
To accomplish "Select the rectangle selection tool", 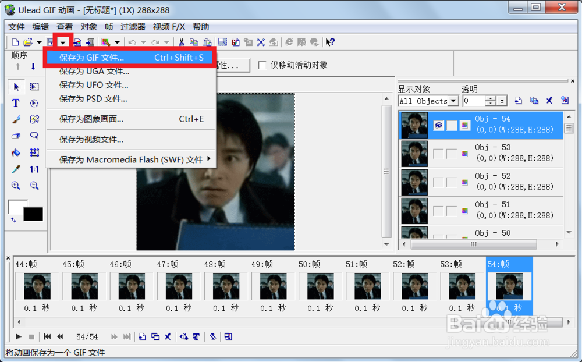I will (34, 87).
